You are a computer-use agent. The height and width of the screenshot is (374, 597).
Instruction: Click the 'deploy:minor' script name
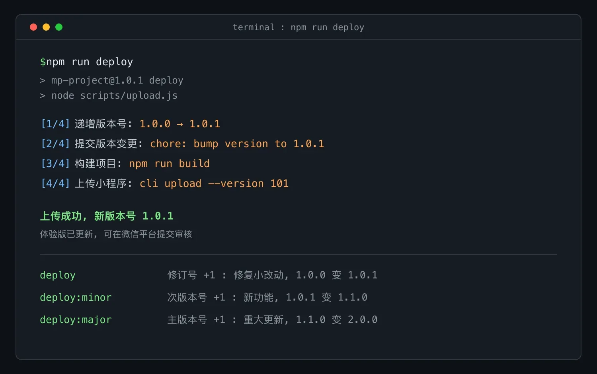(x=76, y=298)
